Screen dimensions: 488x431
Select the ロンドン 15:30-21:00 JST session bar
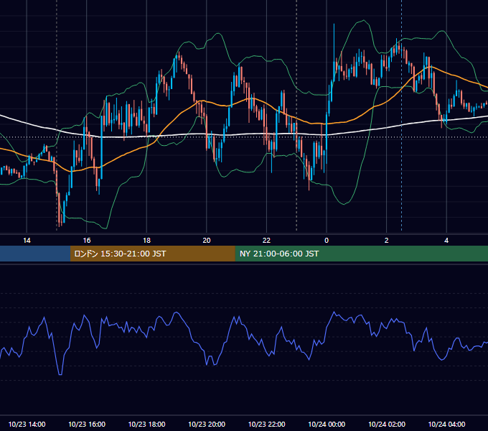pos(152,254)
